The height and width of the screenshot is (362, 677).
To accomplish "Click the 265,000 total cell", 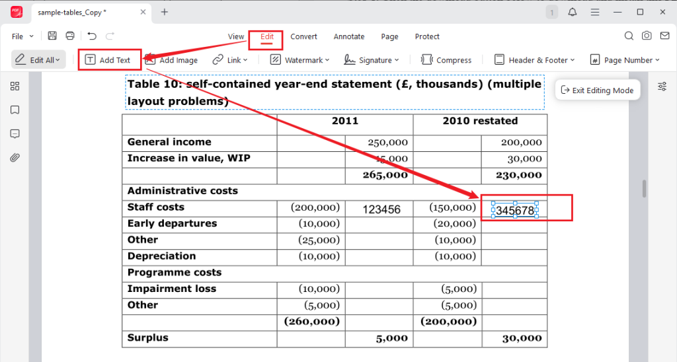I will click(x=385, y=175).
